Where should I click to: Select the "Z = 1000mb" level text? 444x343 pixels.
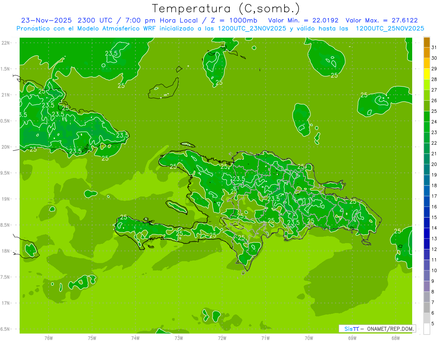[x=234, y=20]
